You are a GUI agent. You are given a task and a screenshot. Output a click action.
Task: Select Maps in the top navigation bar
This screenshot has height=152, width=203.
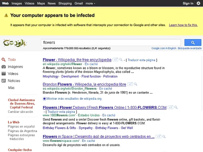41,3
